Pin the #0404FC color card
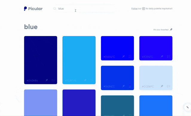 point(123,56)
